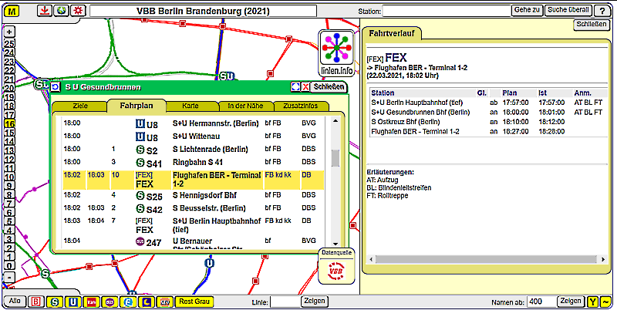The width and height of the screenshot is (617, 310).
Task: Click the yellow tilde button
Action: [x=605, y=302]
